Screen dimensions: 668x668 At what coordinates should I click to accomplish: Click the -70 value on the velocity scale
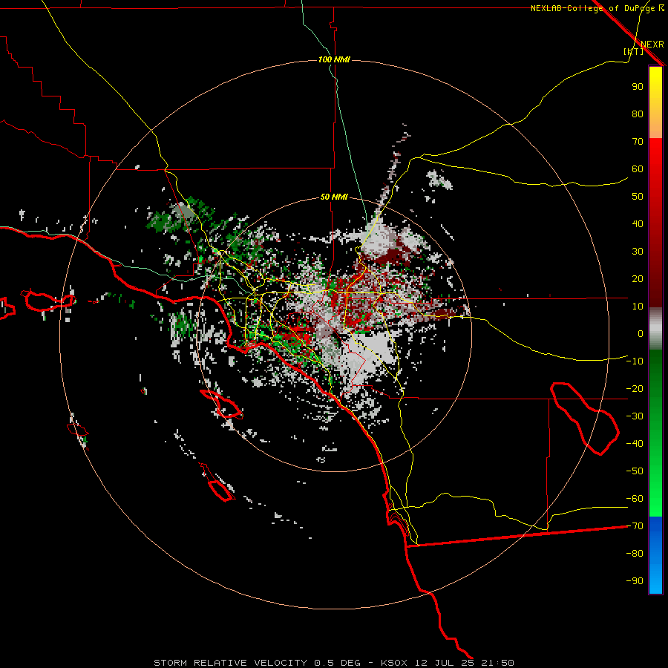coord(635,526)
